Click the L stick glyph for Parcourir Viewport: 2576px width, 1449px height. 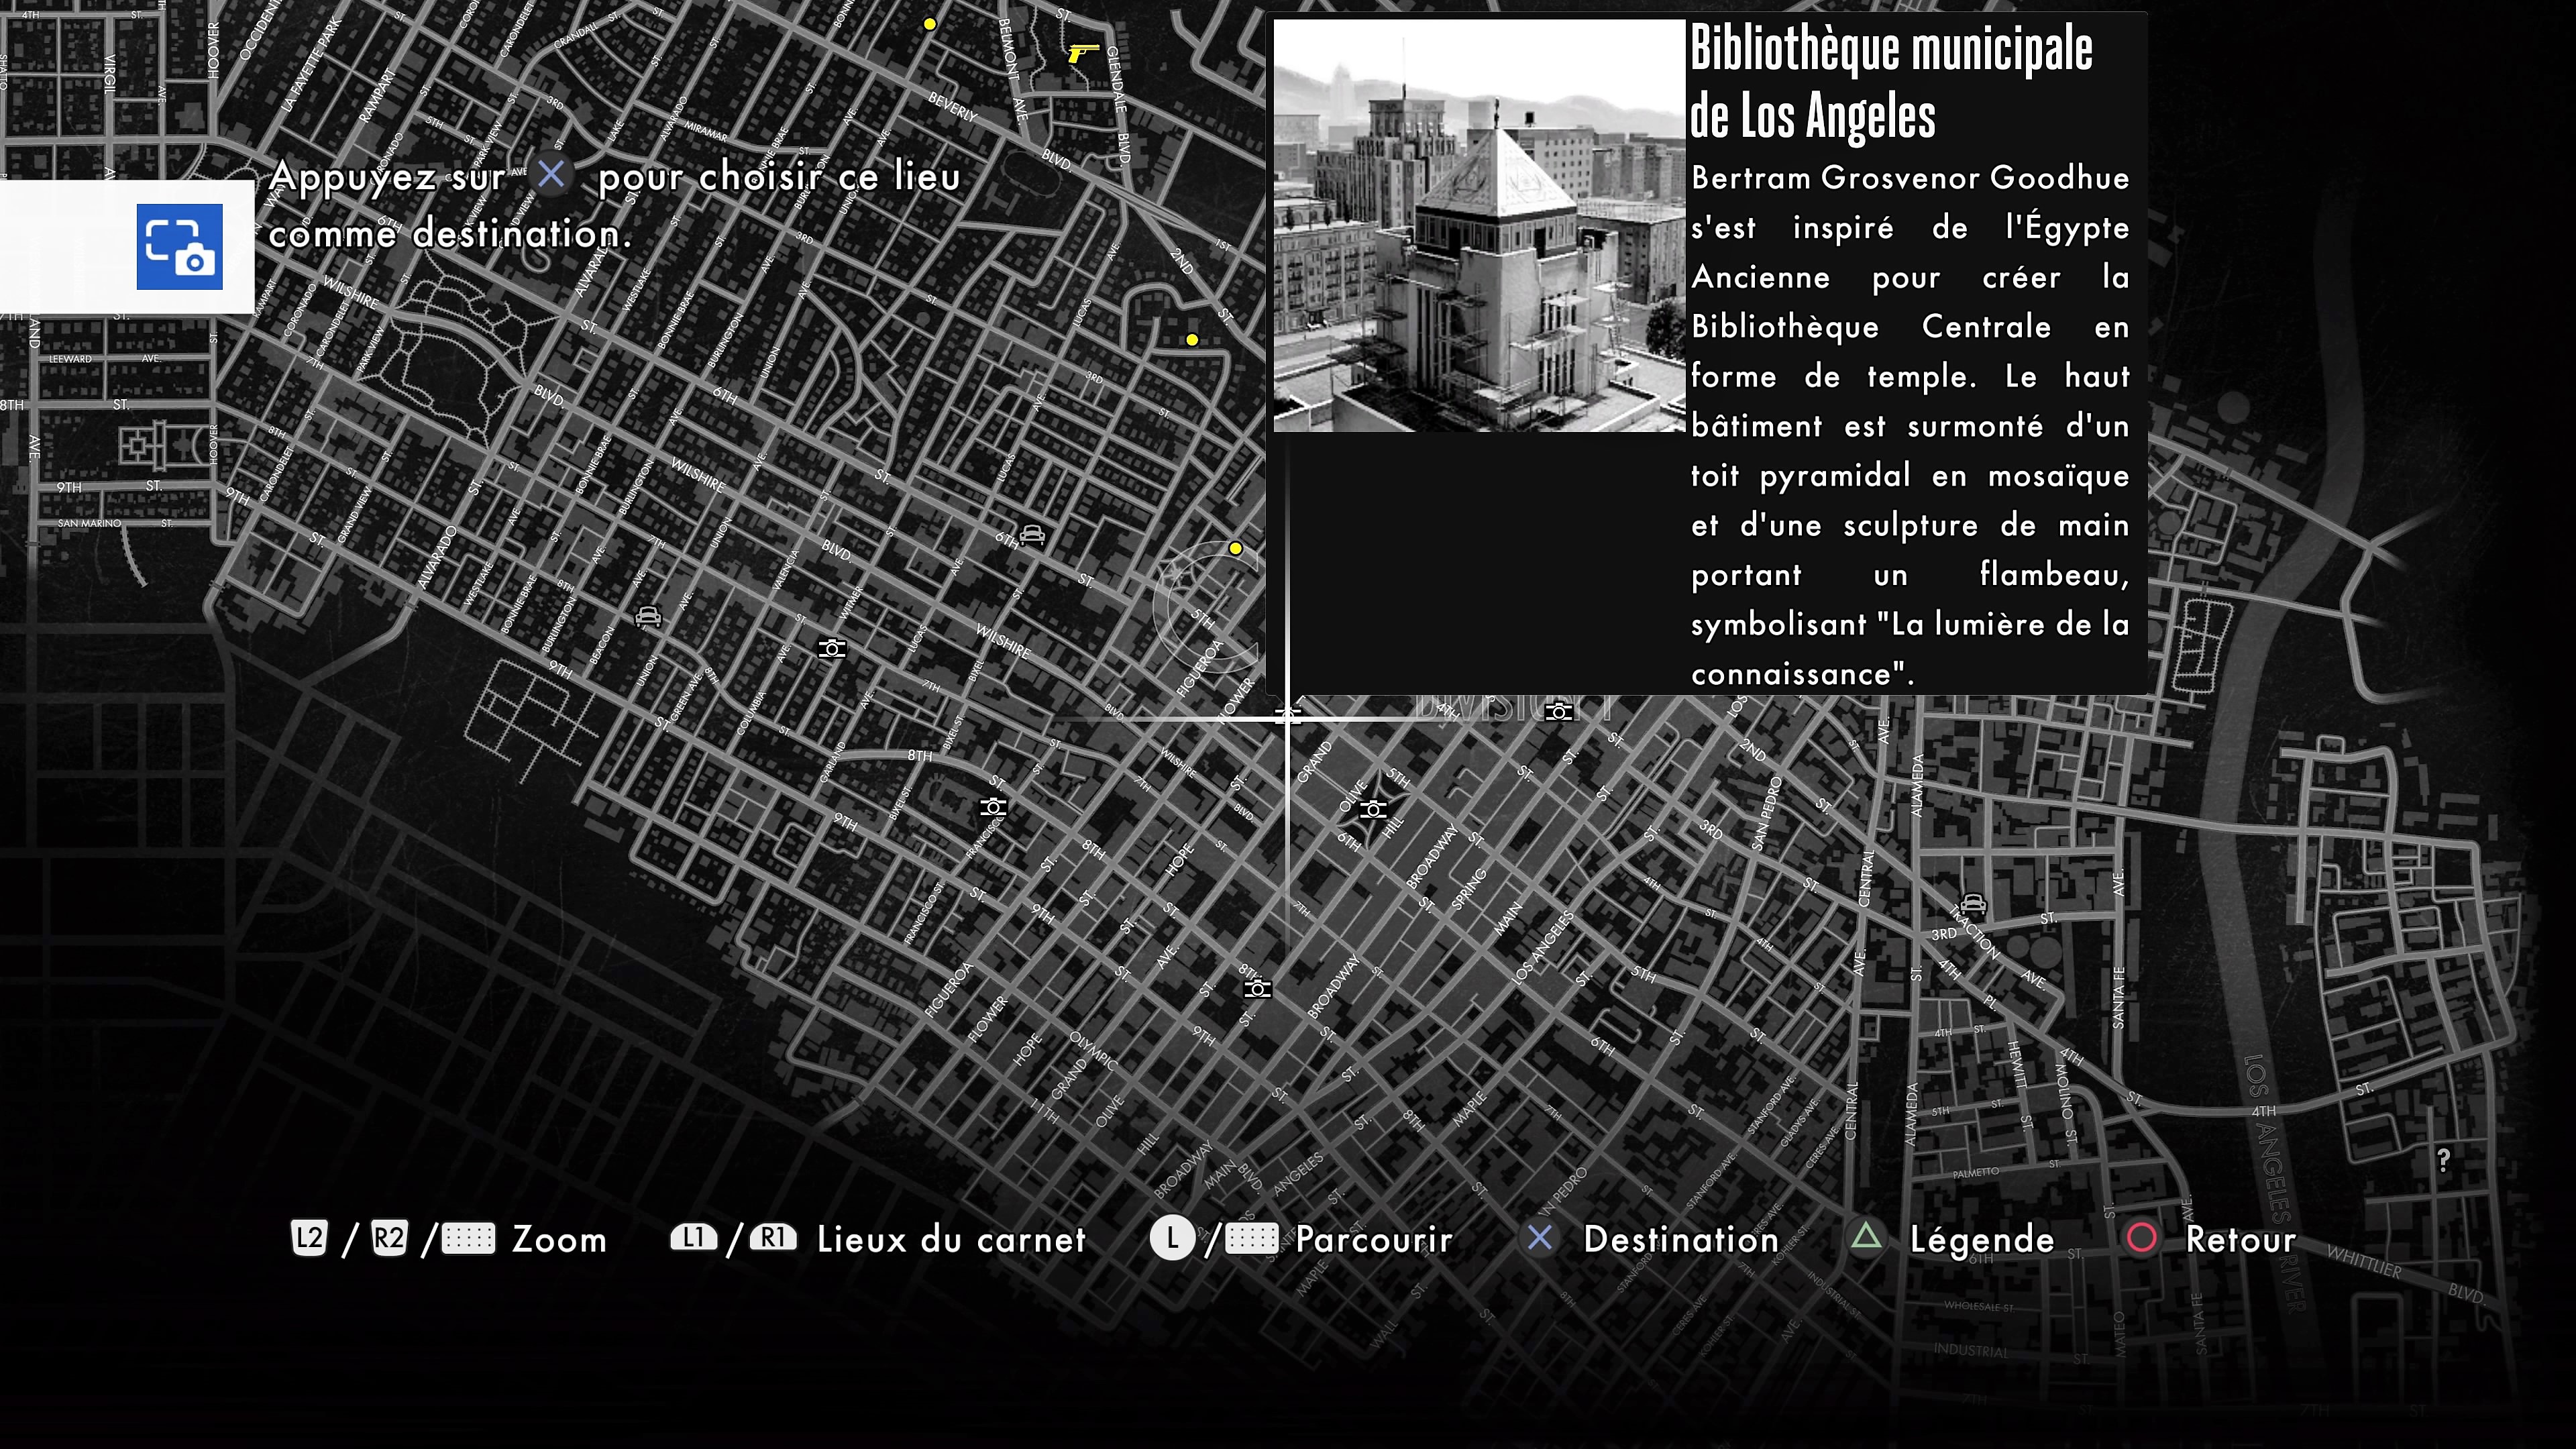(1172, 1239)
